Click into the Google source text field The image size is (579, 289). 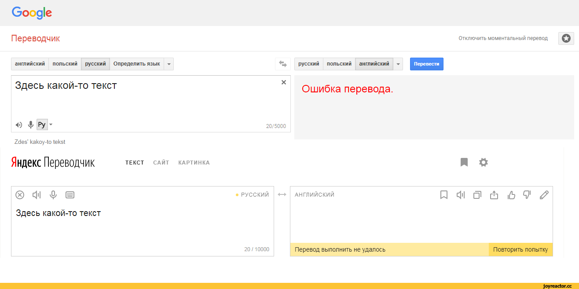click(151, 104)
